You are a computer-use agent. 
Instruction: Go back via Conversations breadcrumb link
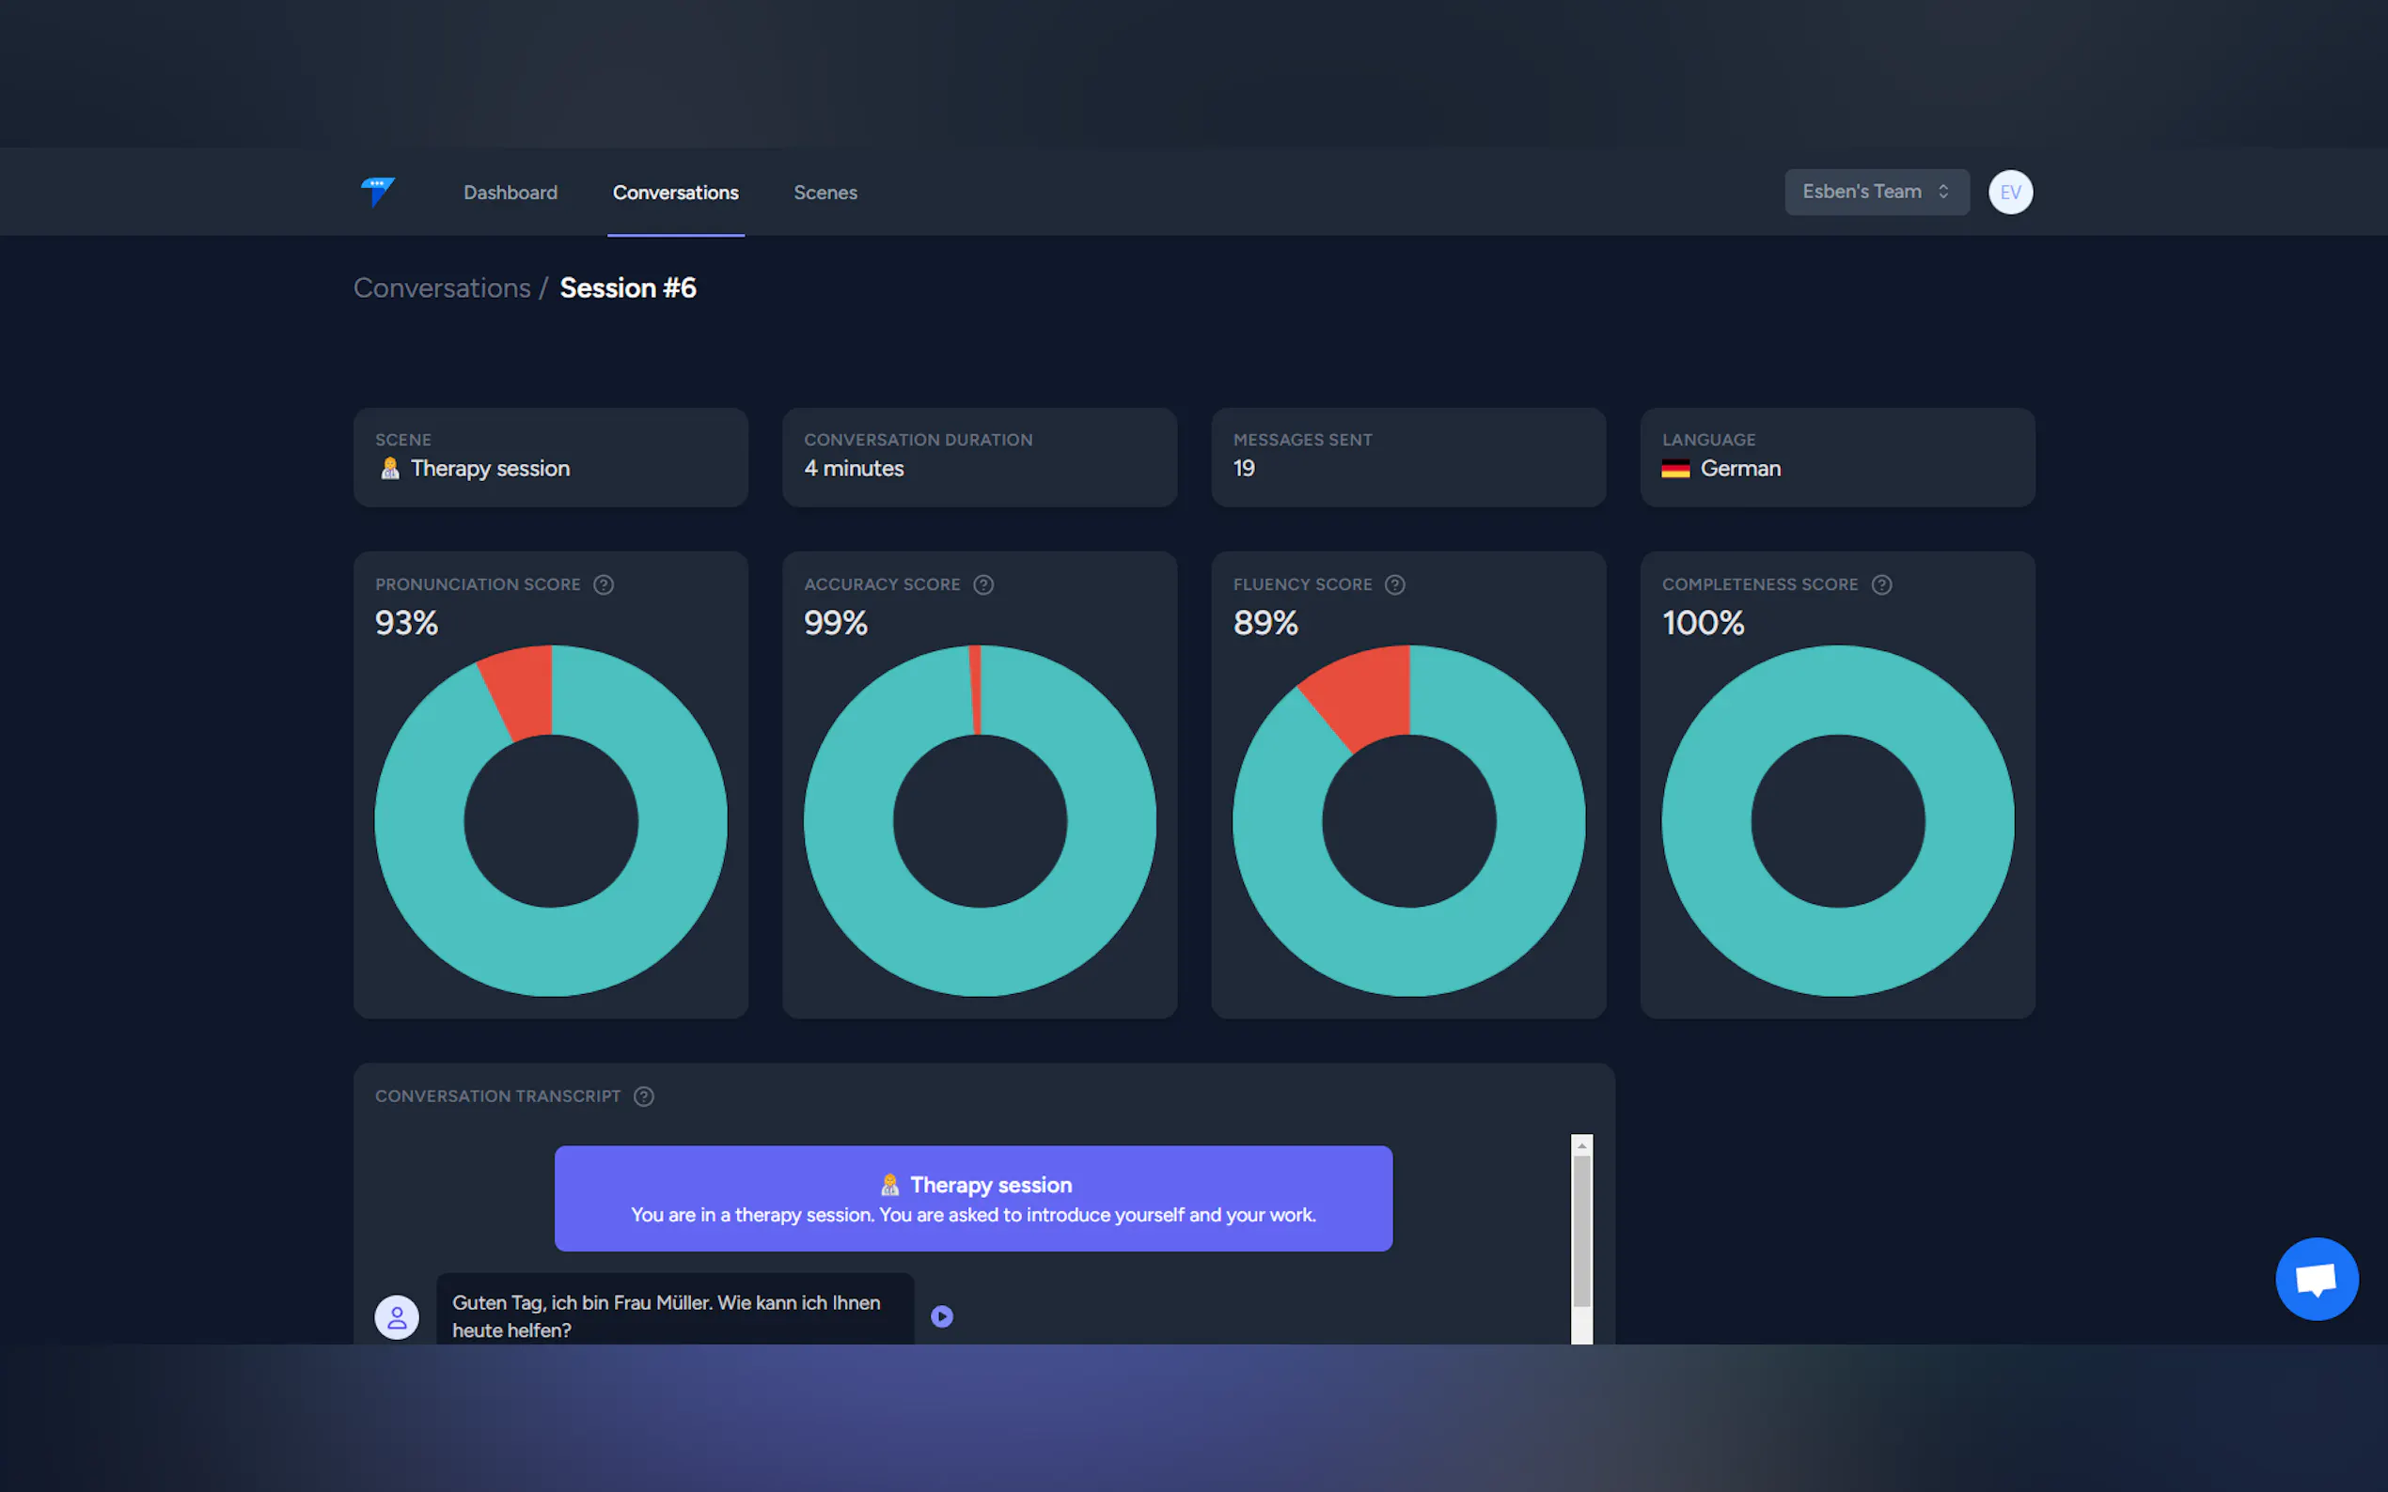pos(441,288)
